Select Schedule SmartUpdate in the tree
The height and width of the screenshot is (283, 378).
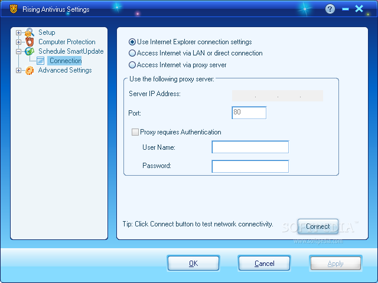[x=71, y=51]
